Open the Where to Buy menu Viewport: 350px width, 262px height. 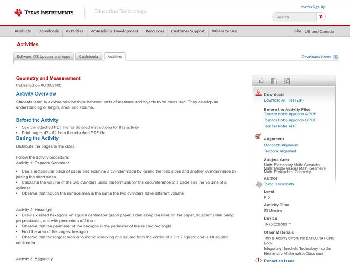[x=224, y=31]
